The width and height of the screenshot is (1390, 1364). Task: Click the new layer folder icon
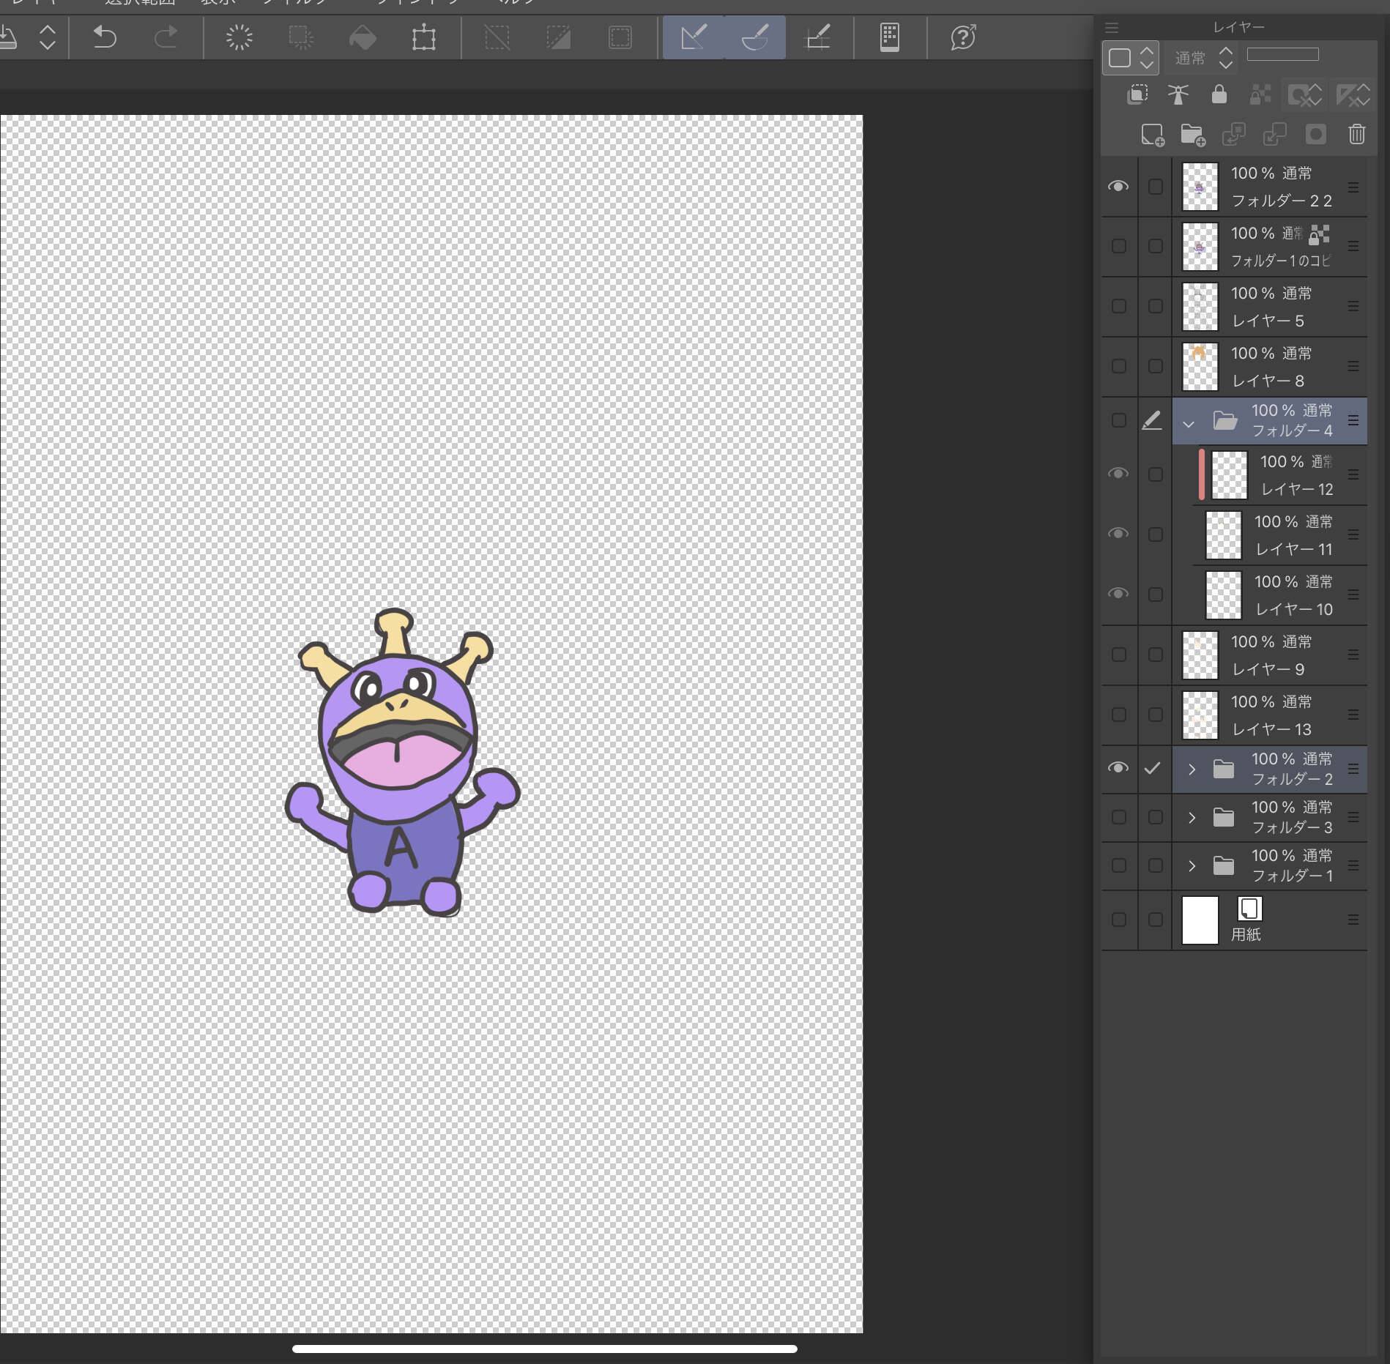pos(1192,135)
